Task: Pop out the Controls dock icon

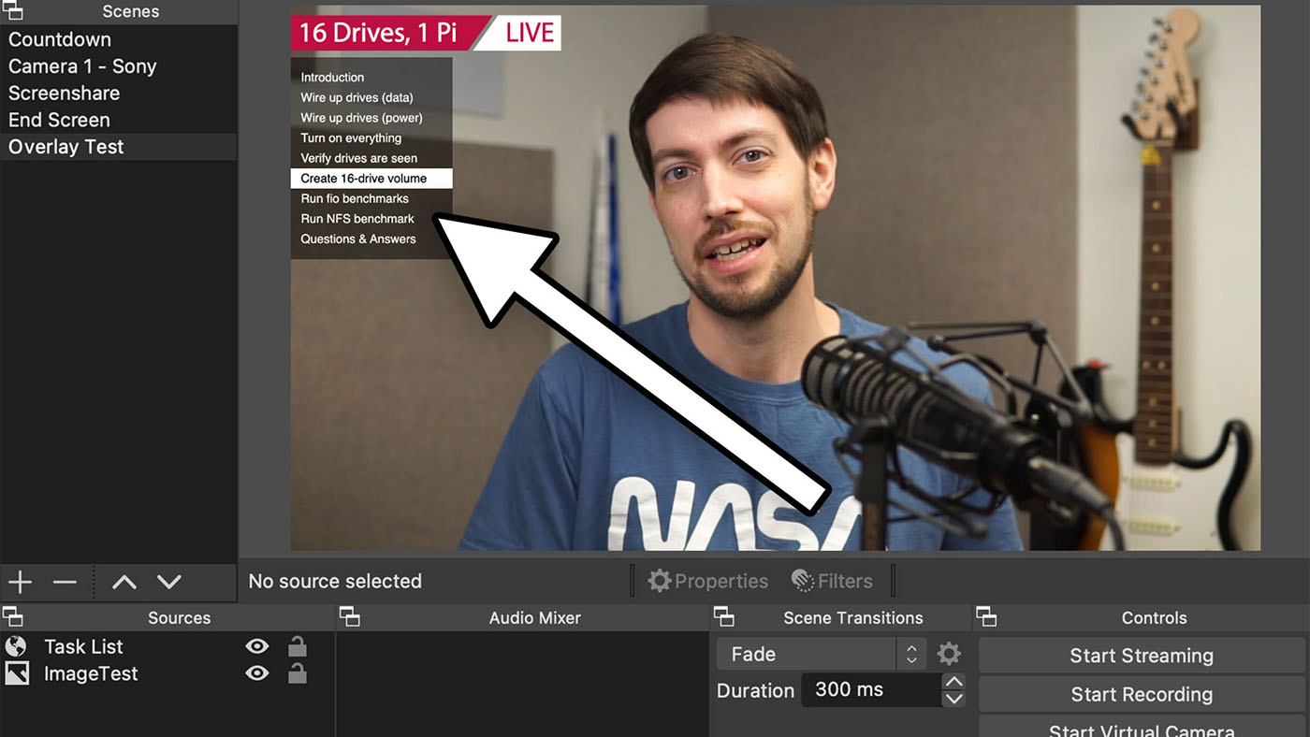Action: point(986,616)
